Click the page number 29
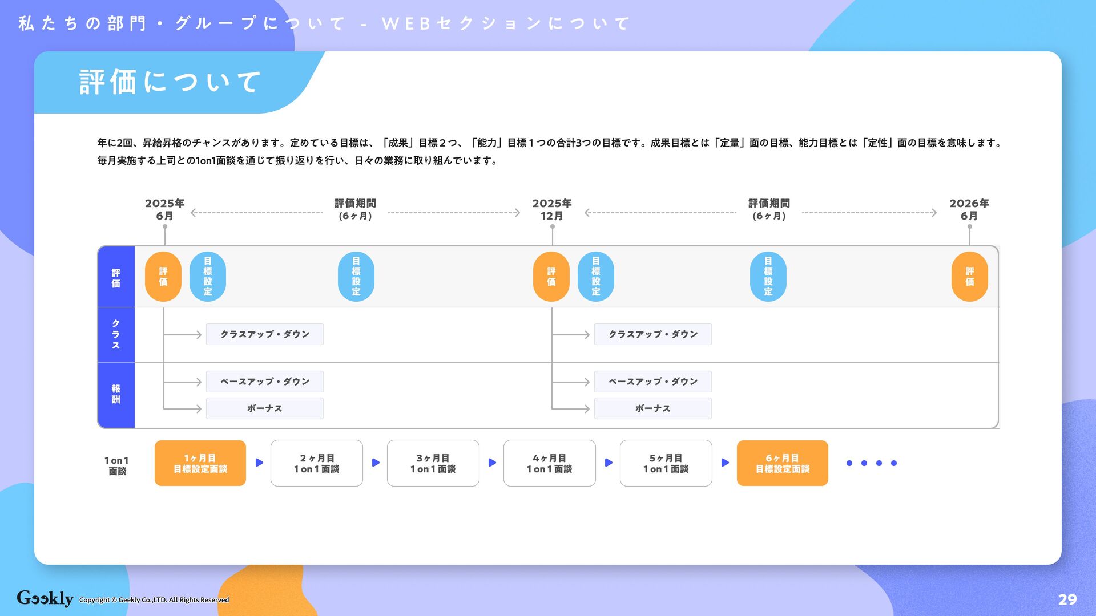The height and width of the screenshot is (616, 1096). coord(1067,599)
